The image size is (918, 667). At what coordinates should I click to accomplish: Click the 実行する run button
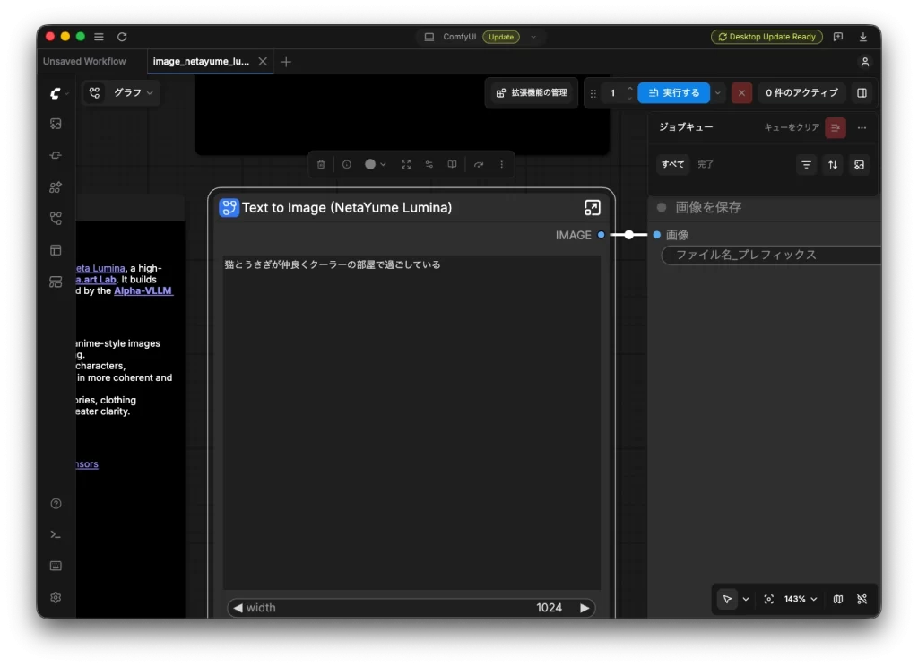coord(674,92)
